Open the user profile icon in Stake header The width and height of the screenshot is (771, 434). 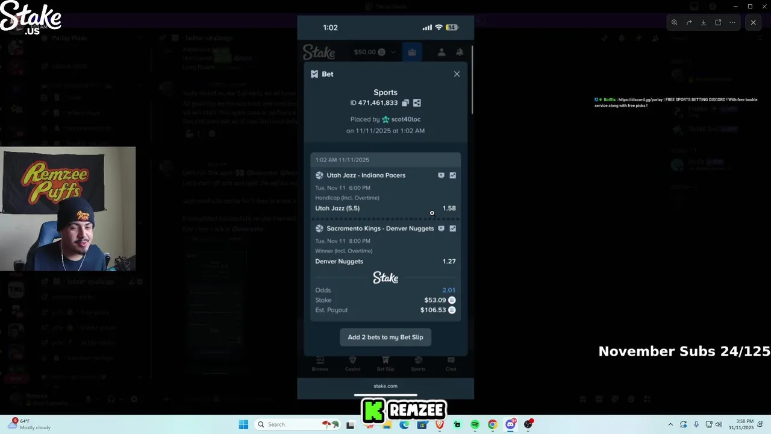pos(442,52)
